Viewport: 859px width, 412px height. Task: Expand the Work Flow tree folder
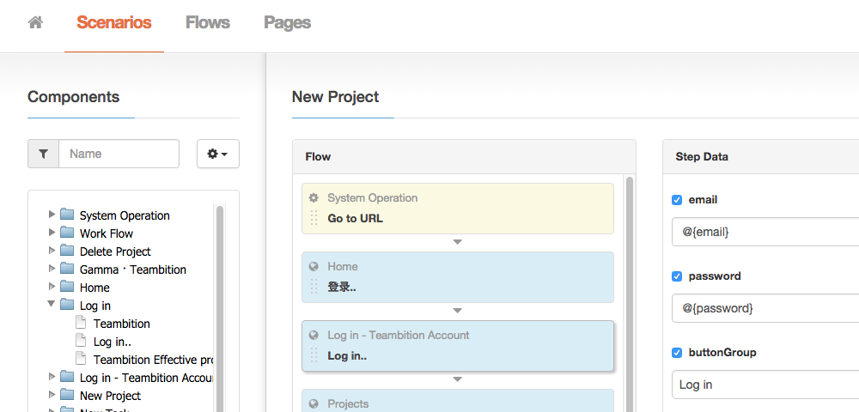point(52,233)
